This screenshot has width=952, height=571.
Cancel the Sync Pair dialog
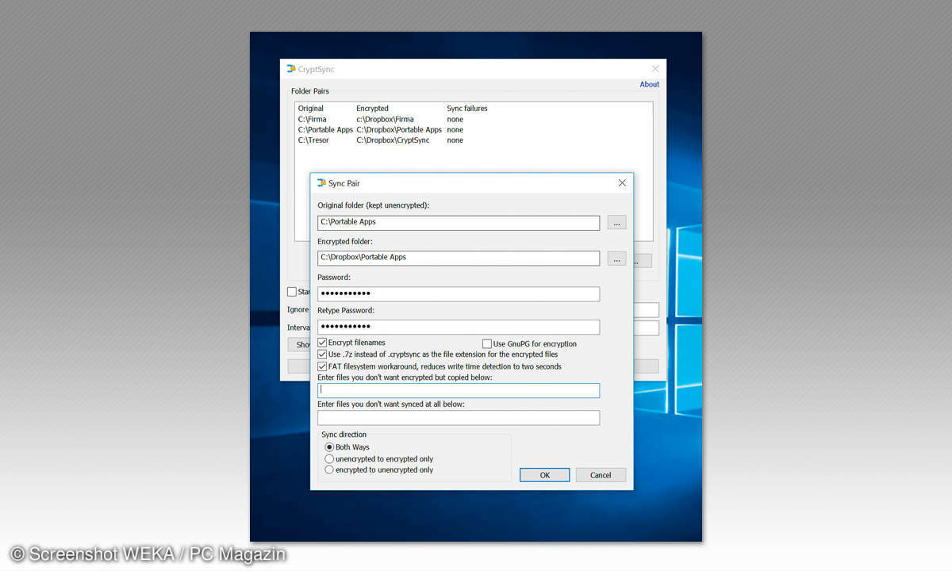pos(601,475)
